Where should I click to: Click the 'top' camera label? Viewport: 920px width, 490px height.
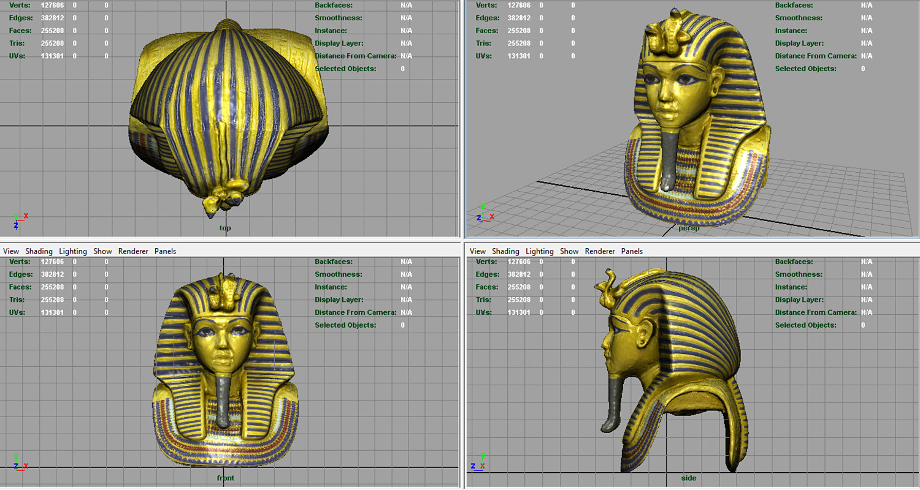point(225,228)
